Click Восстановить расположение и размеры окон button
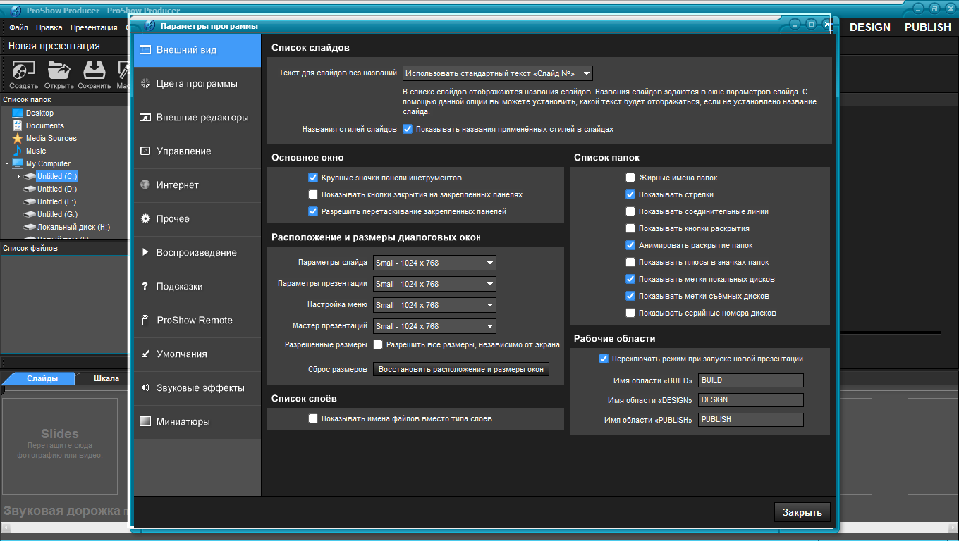This screenshot has width=959, height=541. click(x=461, y=369)
